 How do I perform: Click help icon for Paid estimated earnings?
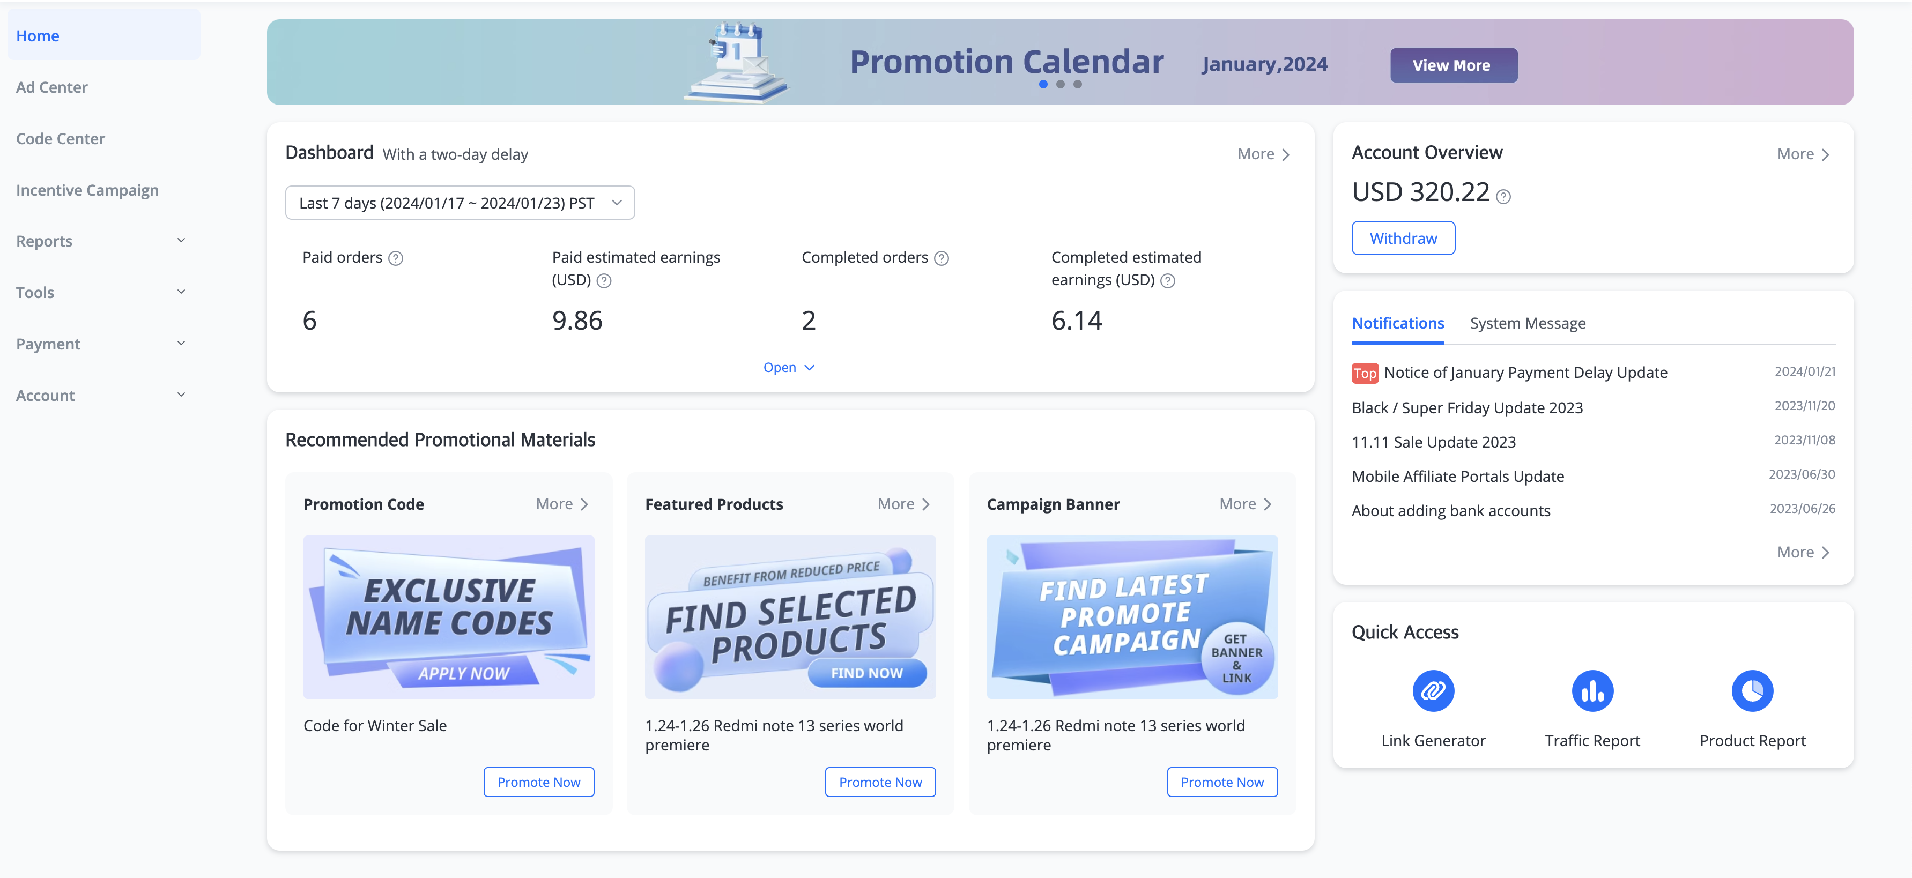(x=604, y=280)
